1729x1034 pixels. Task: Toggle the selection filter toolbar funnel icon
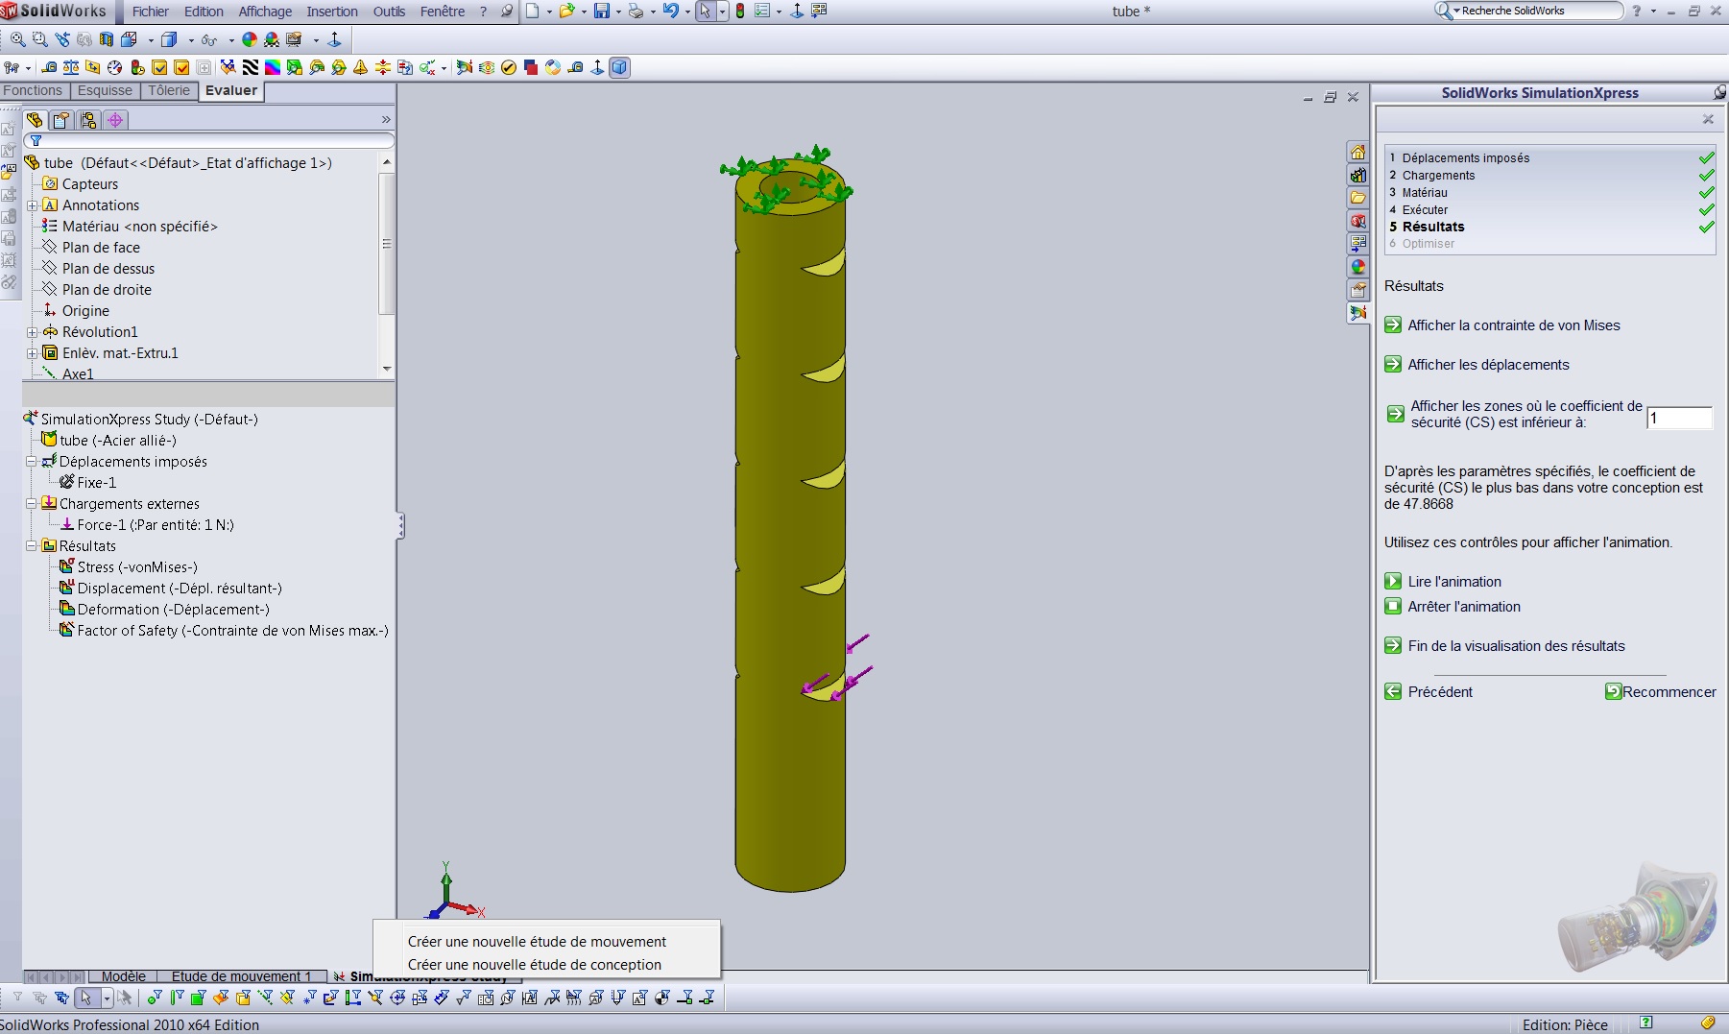(x=17, y=998)
